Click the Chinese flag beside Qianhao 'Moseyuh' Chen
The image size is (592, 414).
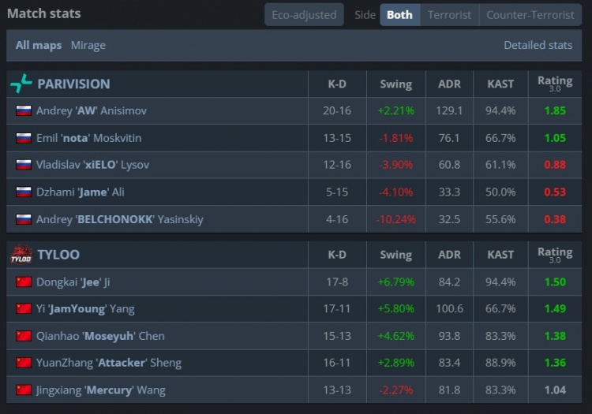tap(24, 336)
